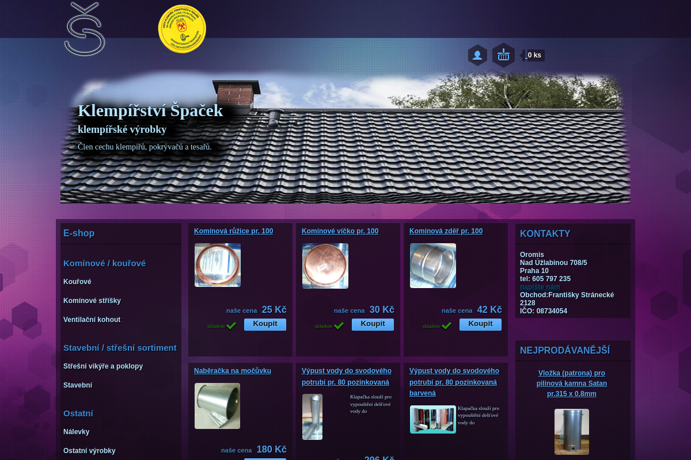Select Komínové stříšky menu item
This screenshot has height=460, width=691.
92,301
